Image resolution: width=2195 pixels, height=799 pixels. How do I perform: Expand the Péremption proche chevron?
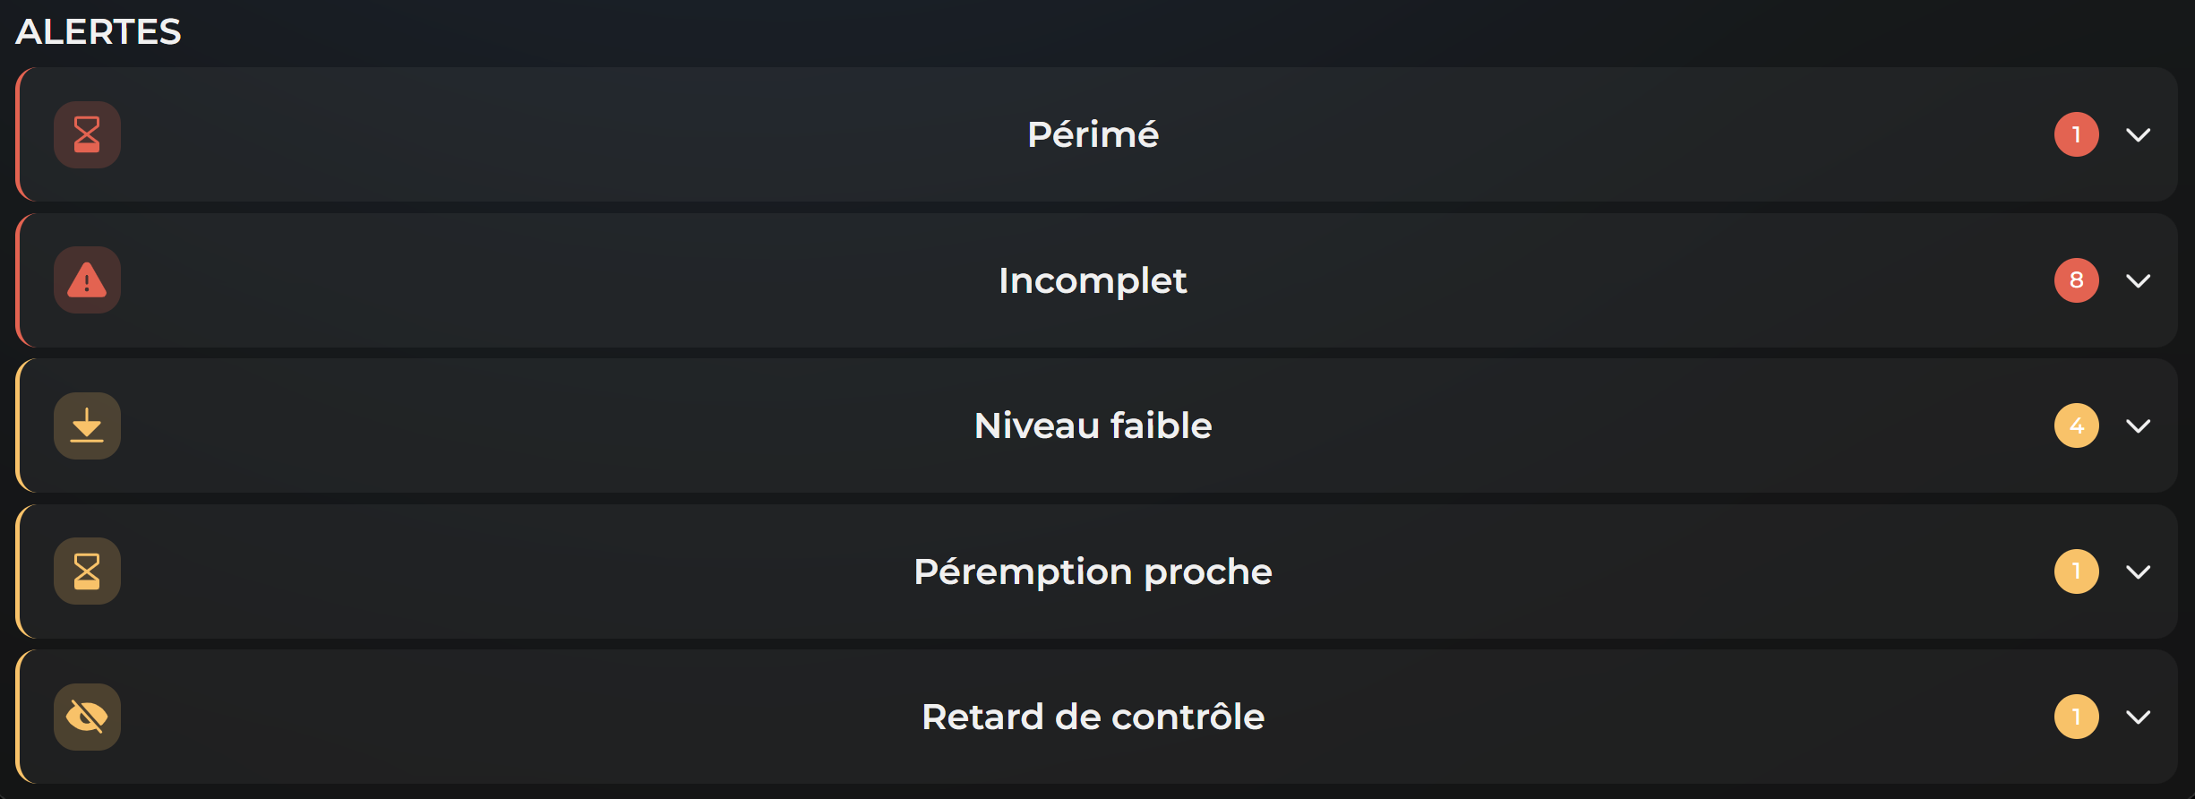2138,571
